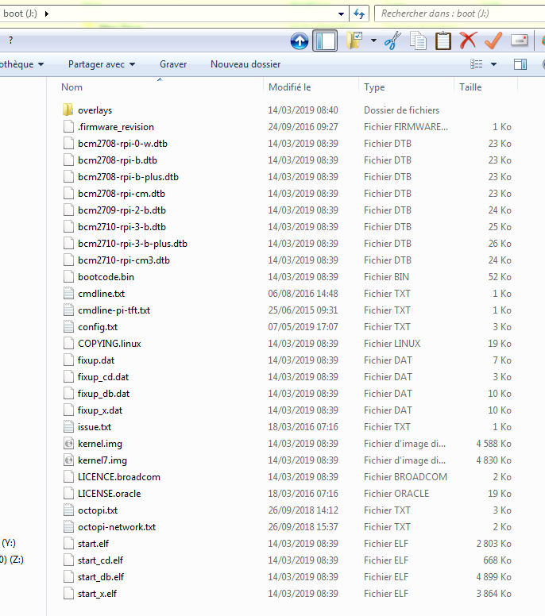This screenshot has height=616, width=545.
Task: Select the bootcode.bin file
Action: 106,277
